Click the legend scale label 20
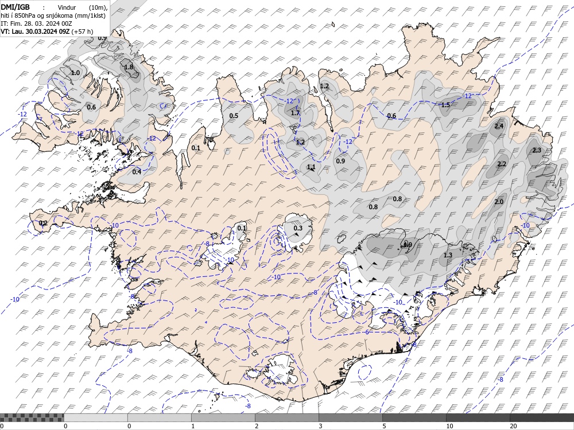Image resolution: width=574 pixels, height=430 pixels. pos(513,426)
